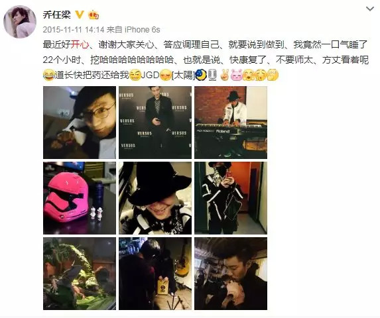
Task: Open the post options chevron menu
Action: tap(369, 9)
